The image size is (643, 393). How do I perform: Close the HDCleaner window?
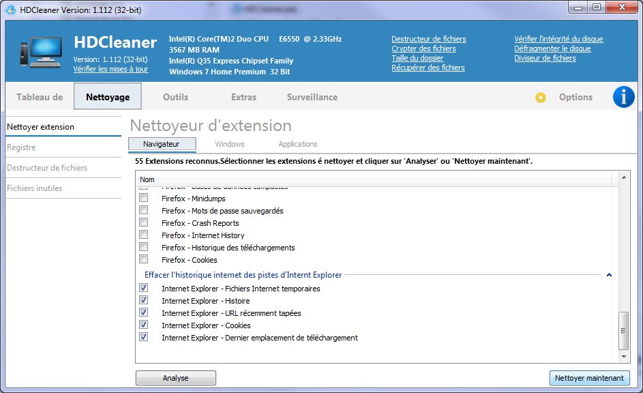[x=622, y=7]
